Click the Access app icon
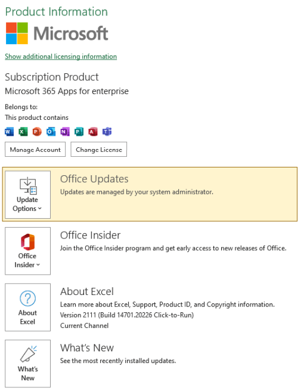The image size is (301, 391). point(93,131)
